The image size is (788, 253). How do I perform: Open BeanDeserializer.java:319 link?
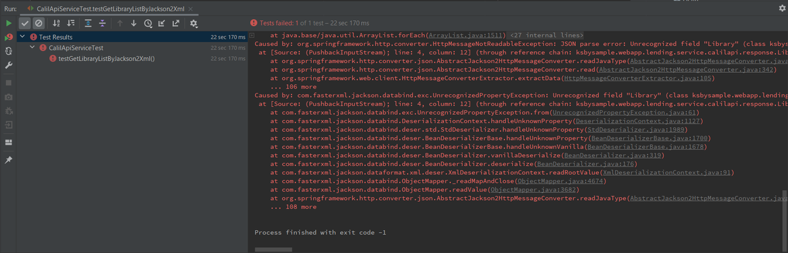(x=612, y=155)
